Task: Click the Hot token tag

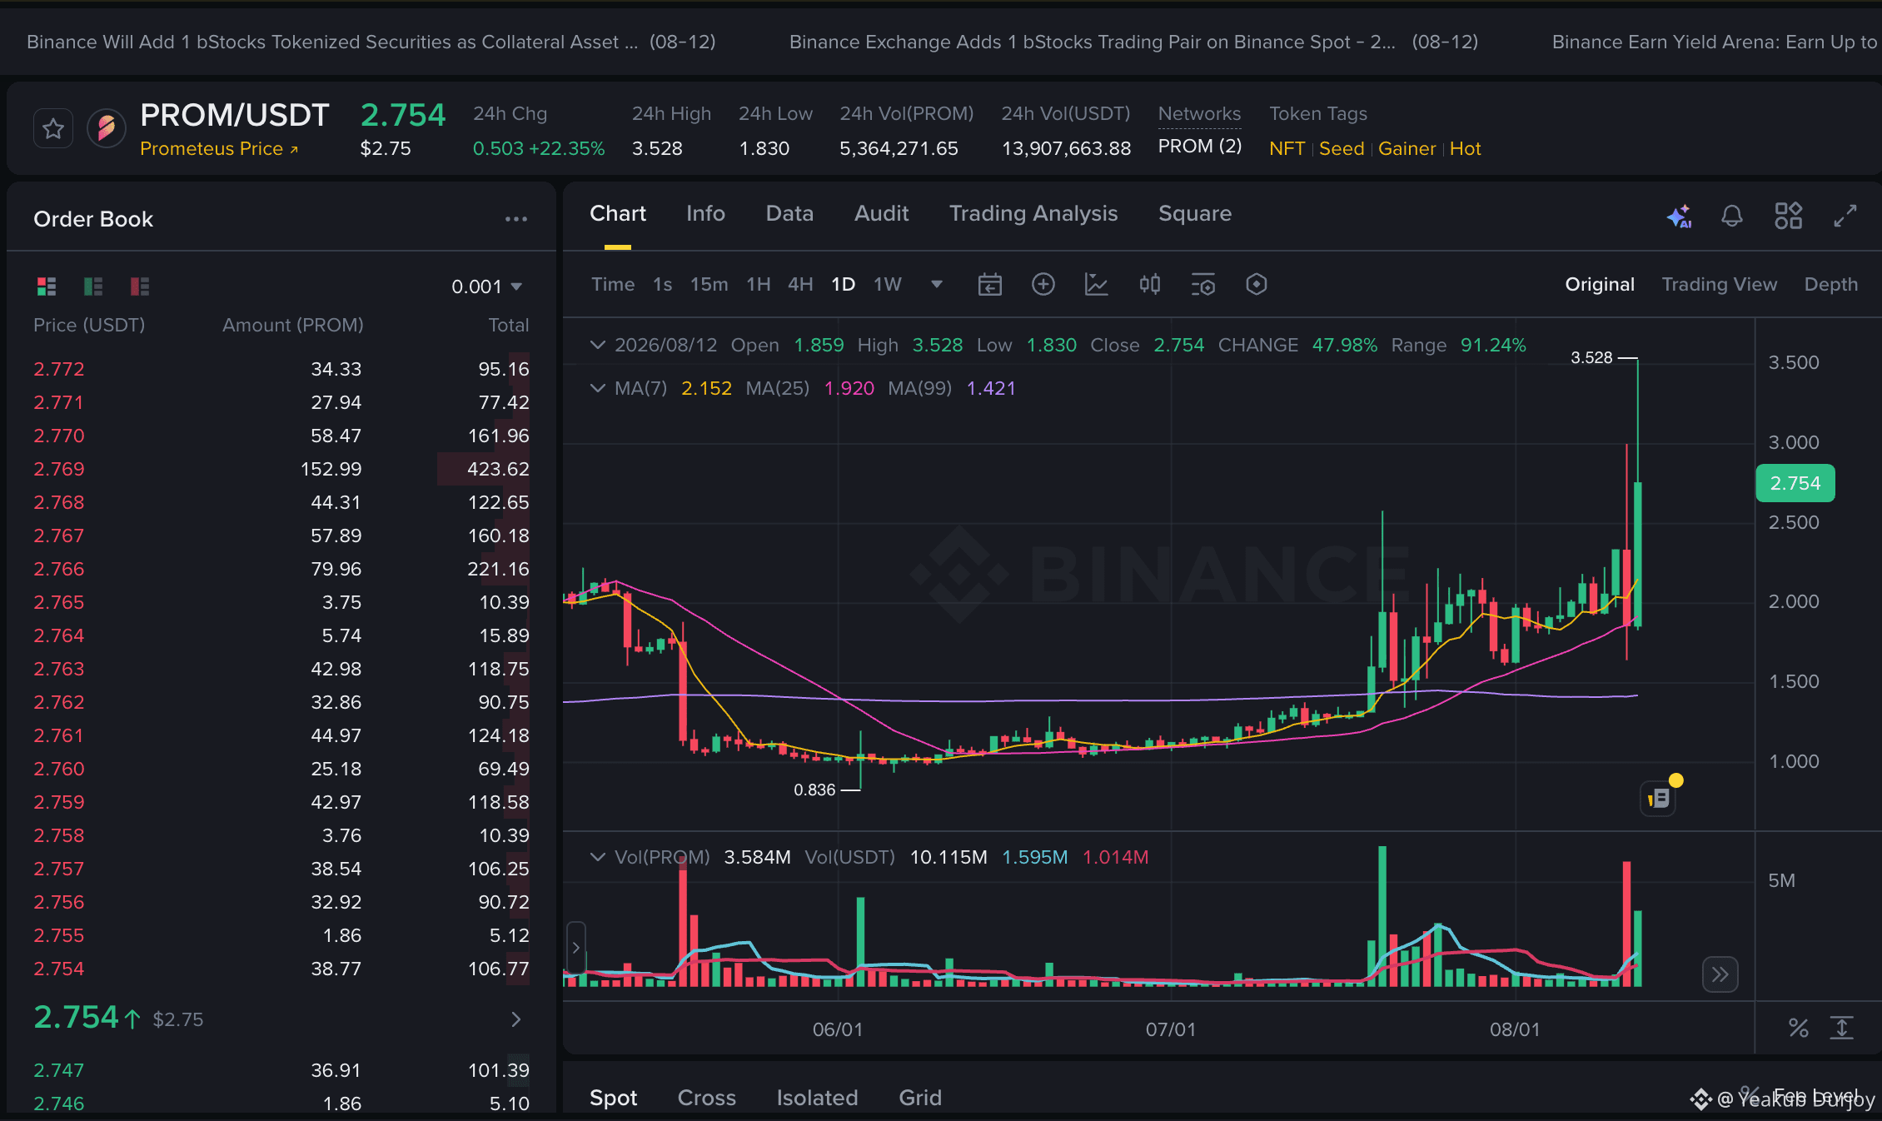Action: click(x=1466, y=149)
